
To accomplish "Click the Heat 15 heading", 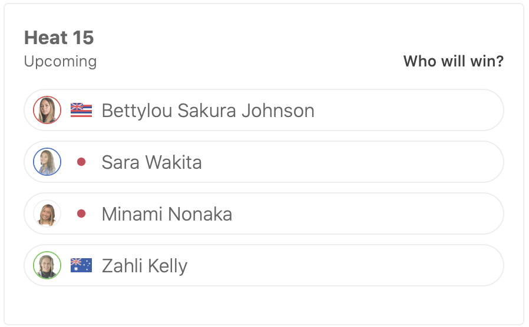I will pyautogui.click(x=59, y=38).
